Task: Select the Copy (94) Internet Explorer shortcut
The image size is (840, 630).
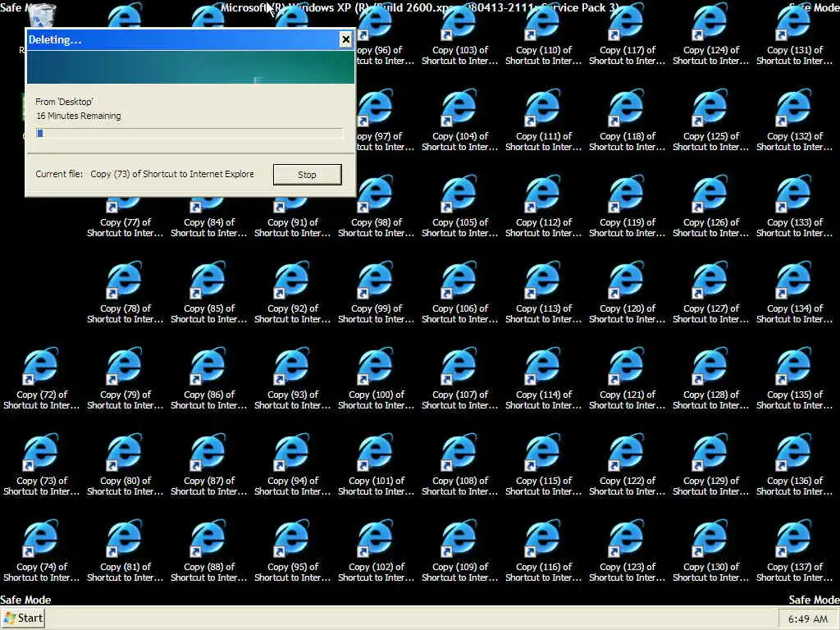Action: [x=293, y=466]
